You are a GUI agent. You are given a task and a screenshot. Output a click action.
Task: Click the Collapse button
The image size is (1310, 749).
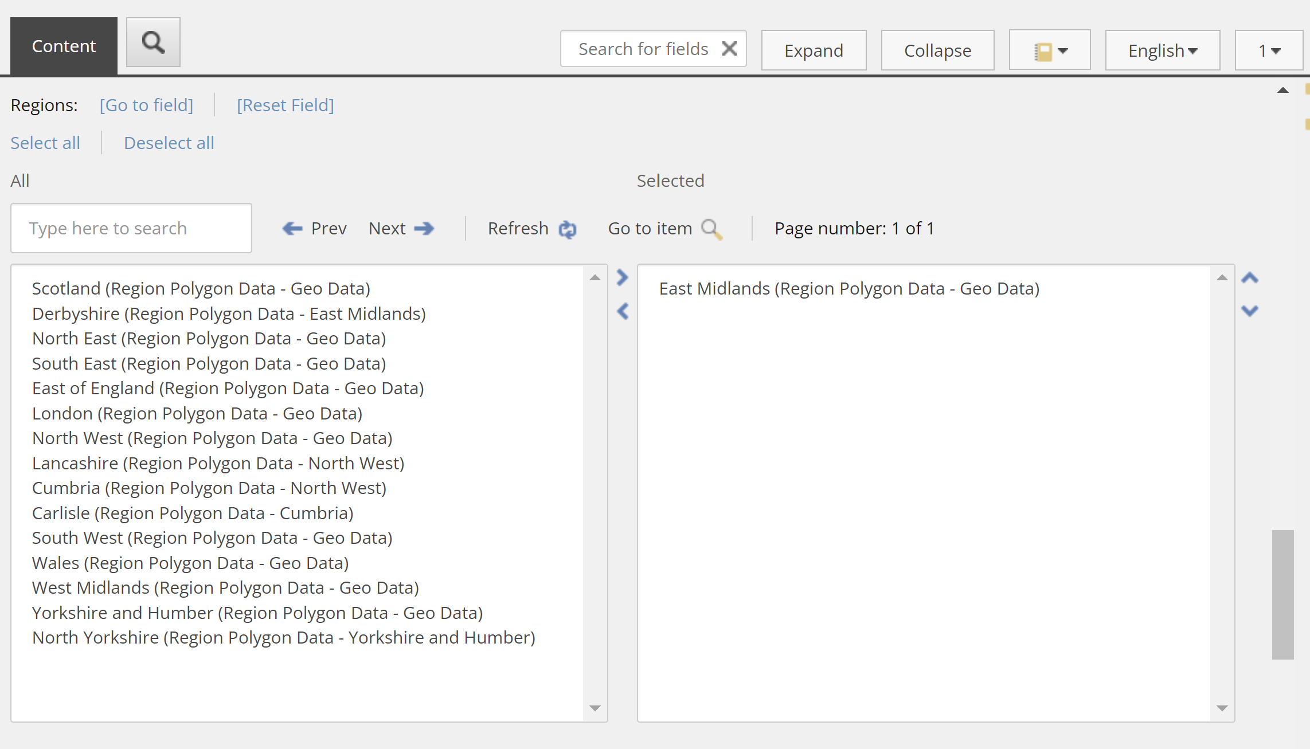click(x=937, y=50)
